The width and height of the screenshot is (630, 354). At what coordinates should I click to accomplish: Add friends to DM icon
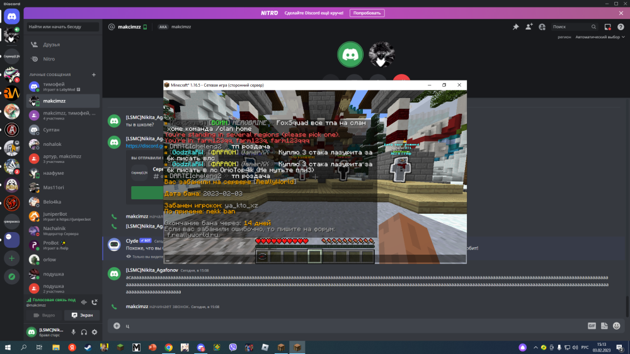click(529, 27)
